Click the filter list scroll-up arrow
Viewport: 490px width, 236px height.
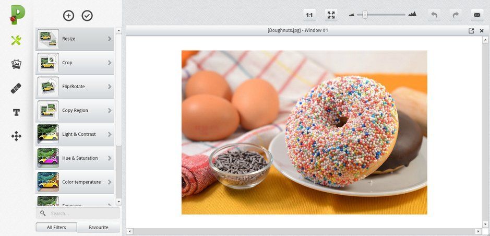point(118,31)
